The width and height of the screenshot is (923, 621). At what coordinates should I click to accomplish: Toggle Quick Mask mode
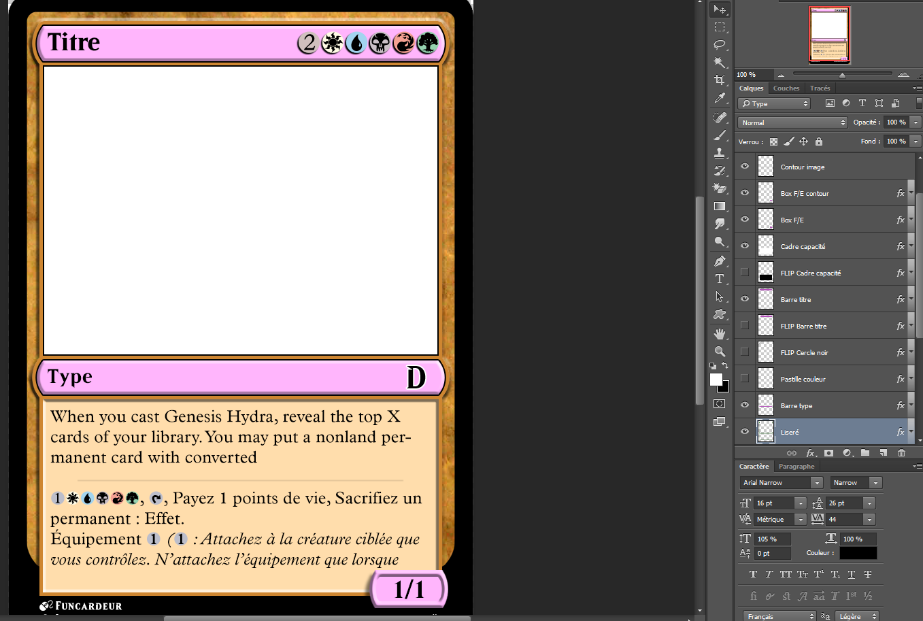pyautogui.click(x=720, y=404)
